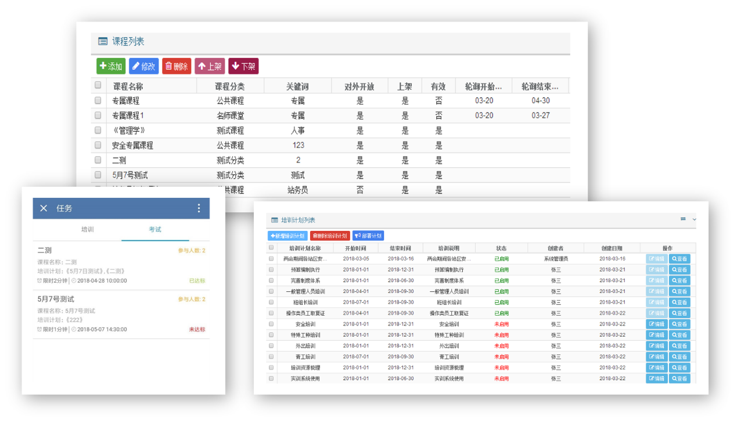Select the 考试 tab

click(x=155, y=229)
